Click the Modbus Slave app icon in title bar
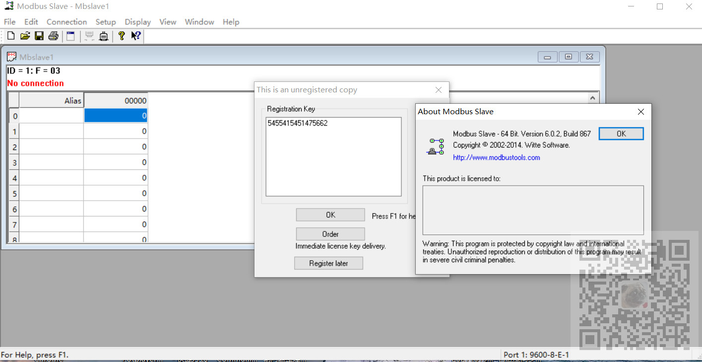Image resolution: width=702 pixels, height=362 pixels. click(x=8, y=6)
